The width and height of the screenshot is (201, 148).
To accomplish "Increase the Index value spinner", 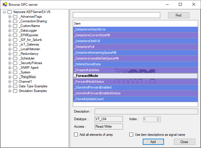I will click(158, 118).
